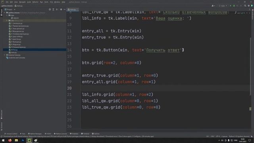Hide the Project panel with minus icon
Image resolution: width=254 pixels, height=143 pixels.
tap(64, 10)
